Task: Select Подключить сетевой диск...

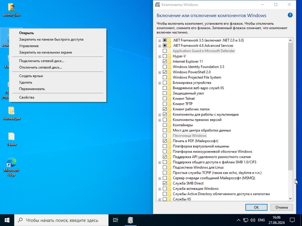Action: [58, 61]
